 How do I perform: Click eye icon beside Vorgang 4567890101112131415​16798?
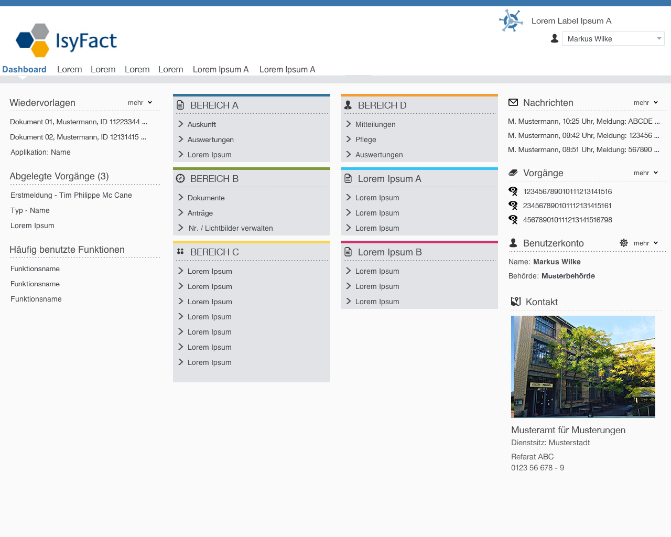click(x=513, y=220)
